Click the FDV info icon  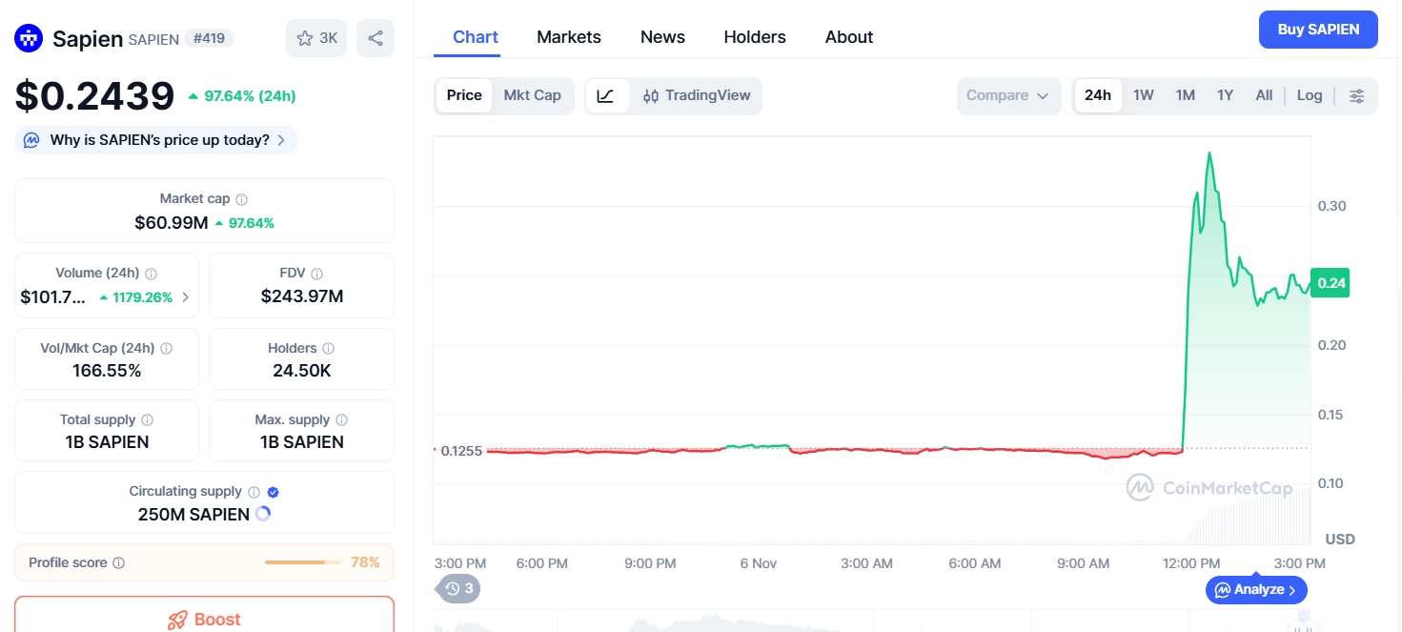tap(317, 274)
